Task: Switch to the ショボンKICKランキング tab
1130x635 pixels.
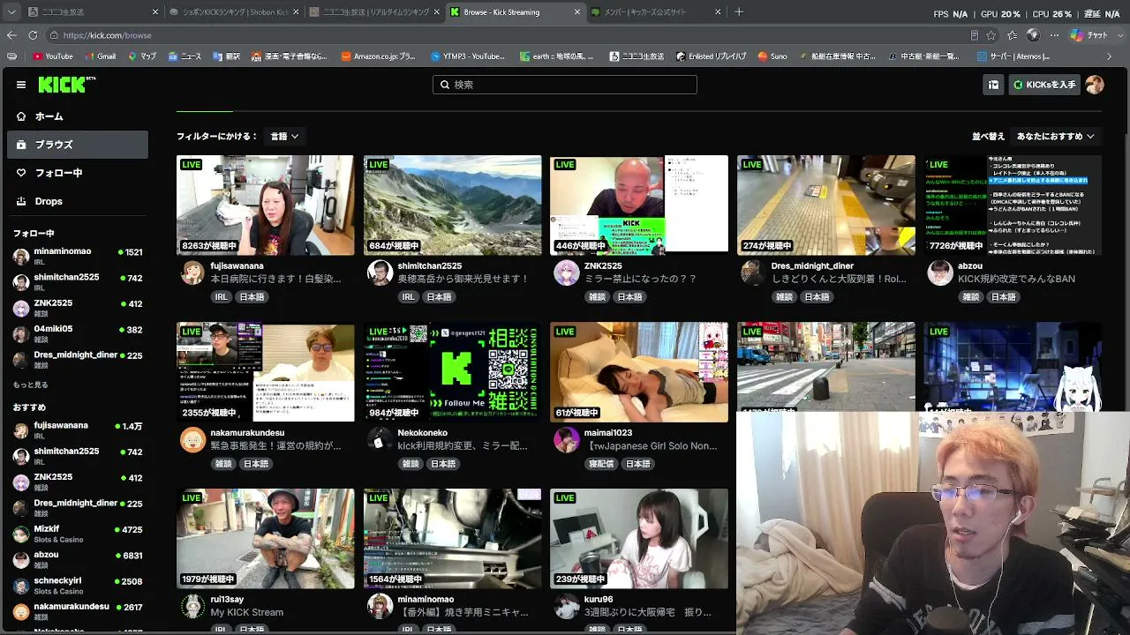Action: pos(234,12)
